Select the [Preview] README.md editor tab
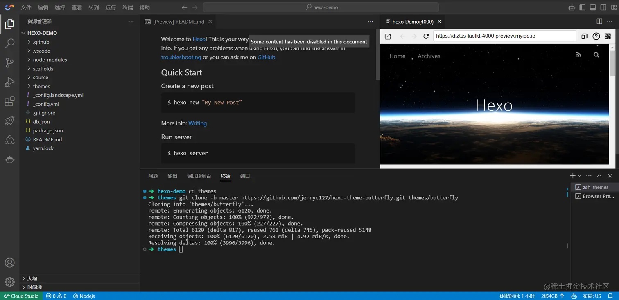 click(178, 22)
